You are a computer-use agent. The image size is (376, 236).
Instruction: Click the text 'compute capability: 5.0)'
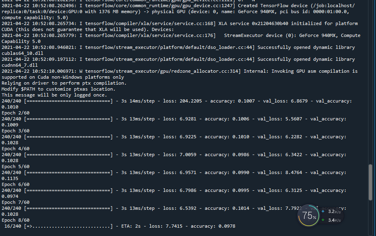click(x=35, y=18)
